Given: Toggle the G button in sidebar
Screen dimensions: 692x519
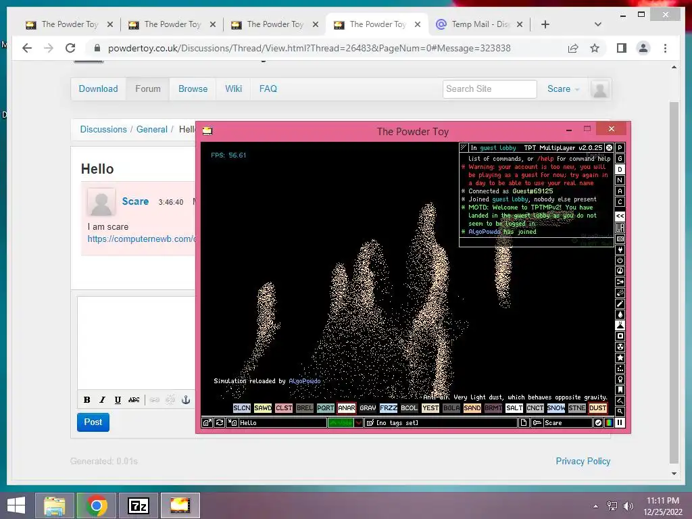Looking at the screenshot, I should 620,158.
